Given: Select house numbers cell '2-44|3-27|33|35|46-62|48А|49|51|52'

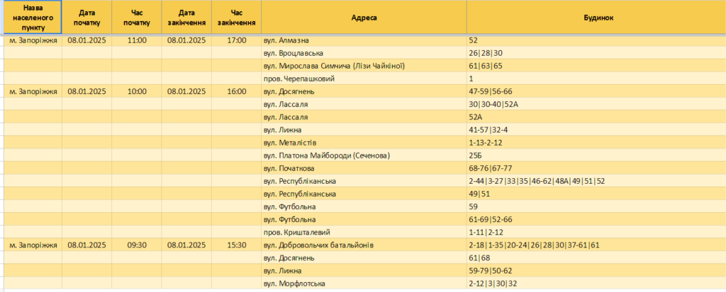Looking at the screenshot, I should pyautogui.click(x=596, y=181).
